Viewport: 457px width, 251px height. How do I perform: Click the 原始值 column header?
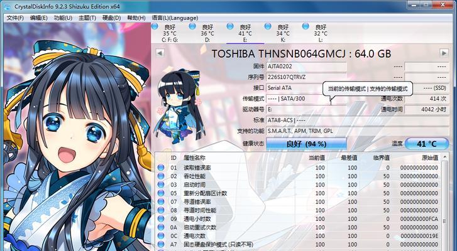pyautogui.click(x=430, y=158)
